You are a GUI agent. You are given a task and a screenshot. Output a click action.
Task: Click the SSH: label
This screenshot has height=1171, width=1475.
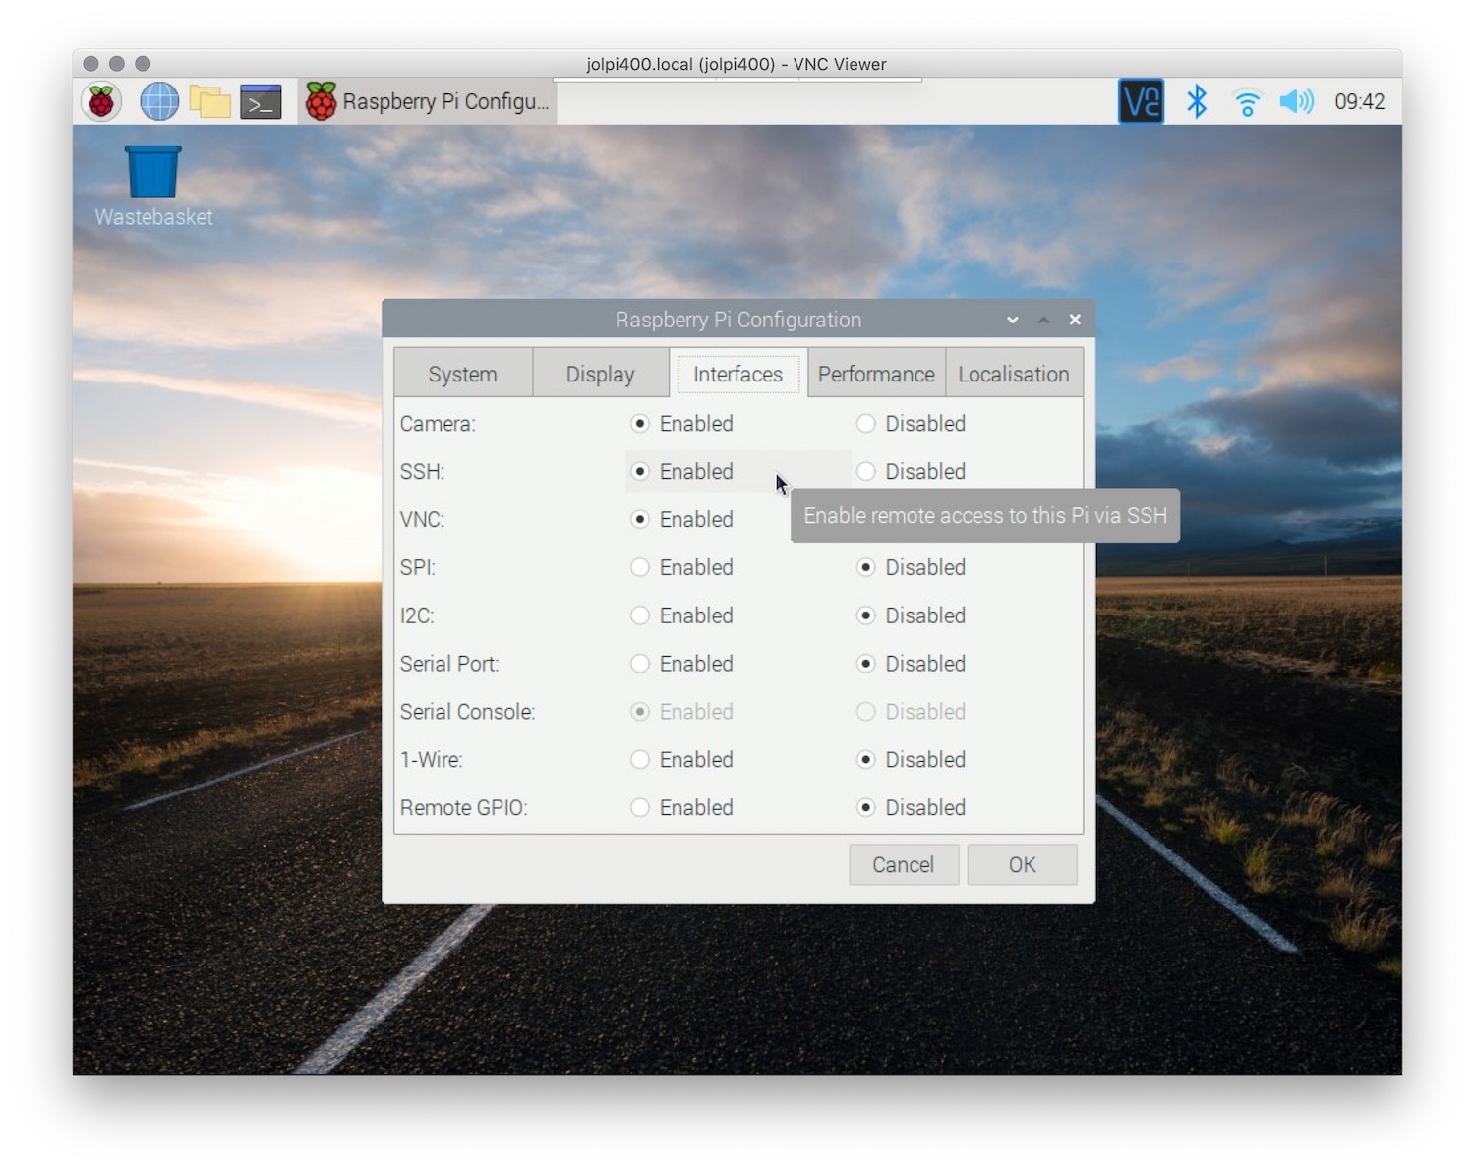pyautogui.click(x=422, y=472)
